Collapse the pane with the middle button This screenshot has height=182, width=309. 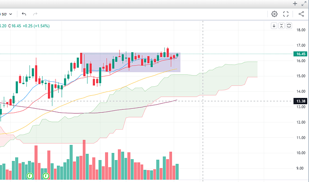(x=281, y=25)
